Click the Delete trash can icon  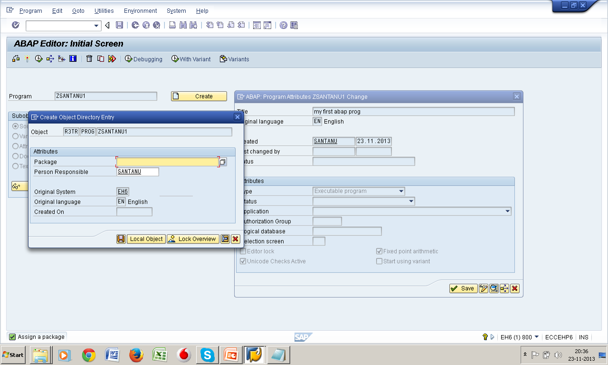point(89,59)
